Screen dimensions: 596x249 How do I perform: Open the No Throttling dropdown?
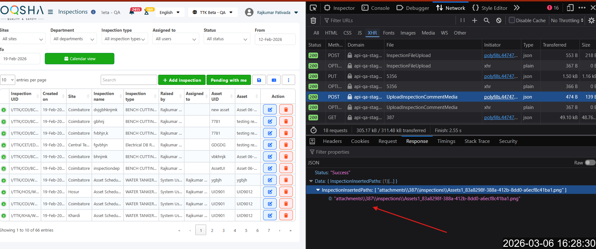click(x=567, y=21)
